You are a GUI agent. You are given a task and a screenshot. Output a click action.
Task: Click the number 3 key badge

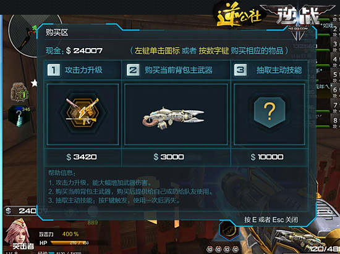coord(240,70)
